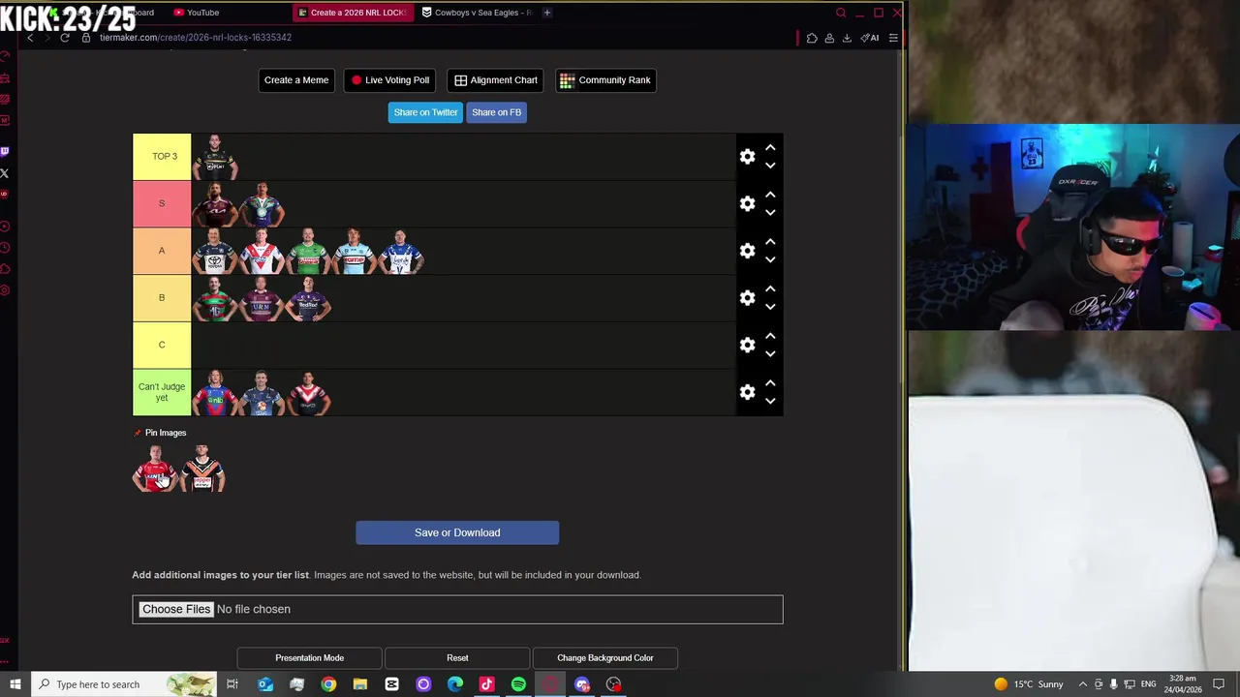This screenshot has width=1240, height=697.
Task: Pick the red-green striped player in B tier
Action: (215, 298)
